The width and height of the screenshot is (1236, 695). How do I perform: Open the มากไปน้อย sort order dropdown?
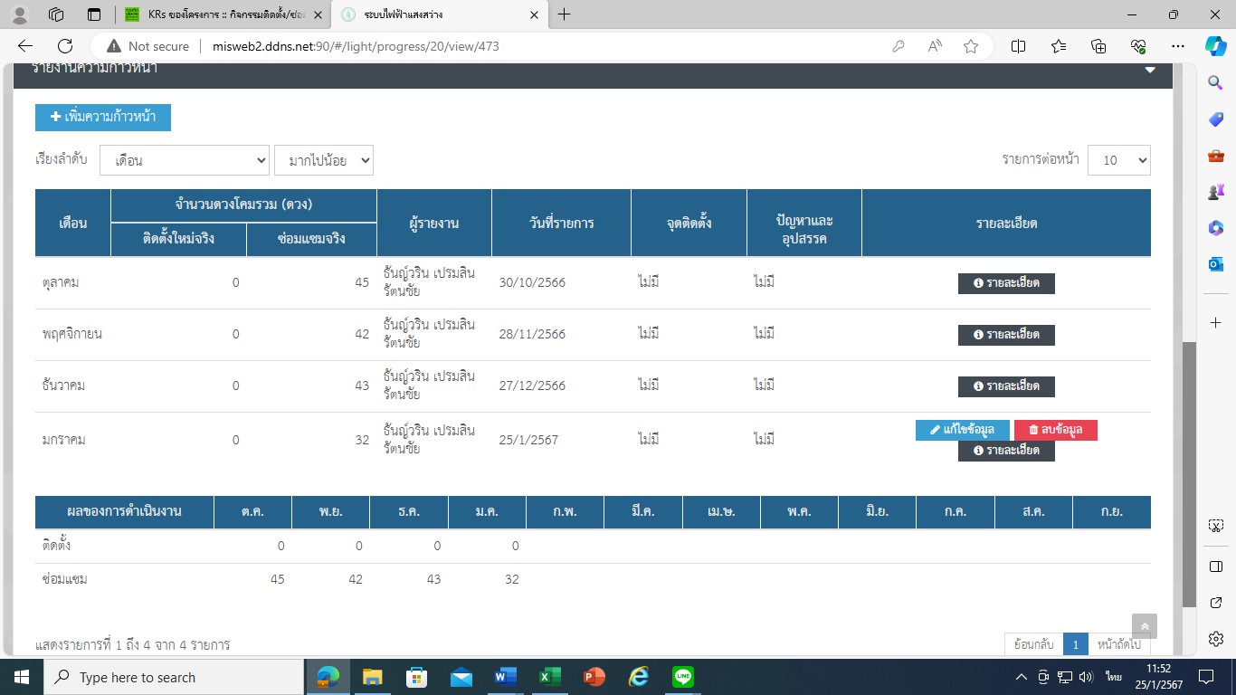323,160
